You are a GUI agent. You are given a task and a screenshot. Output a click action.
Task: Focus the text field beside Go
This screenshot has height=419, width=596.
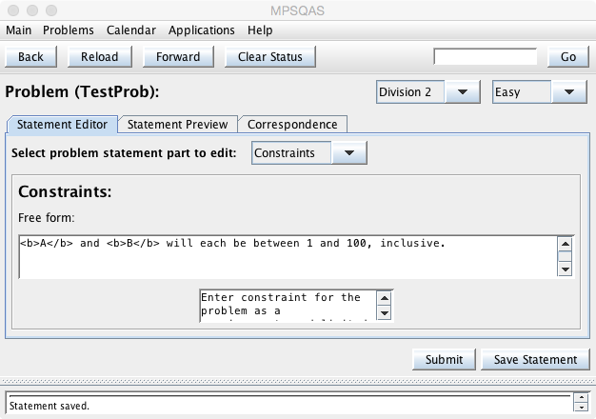point(487,56)
